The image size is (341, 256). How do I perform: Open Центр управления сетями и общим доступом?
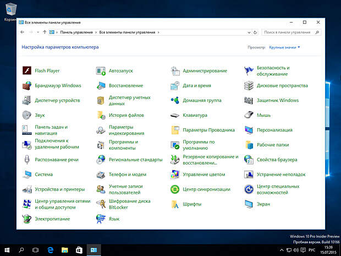62,204
